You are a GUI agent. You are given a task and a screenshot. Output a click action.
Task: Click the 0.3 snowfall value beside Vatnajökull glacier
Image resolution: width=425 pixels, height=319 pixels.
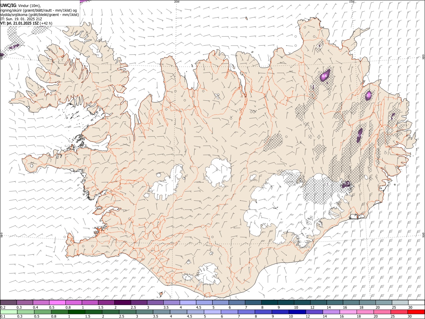click(346, 183)
